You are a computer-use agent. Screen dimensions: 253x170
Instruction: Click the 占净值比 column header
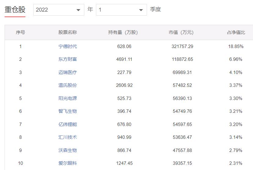(236, 32)
